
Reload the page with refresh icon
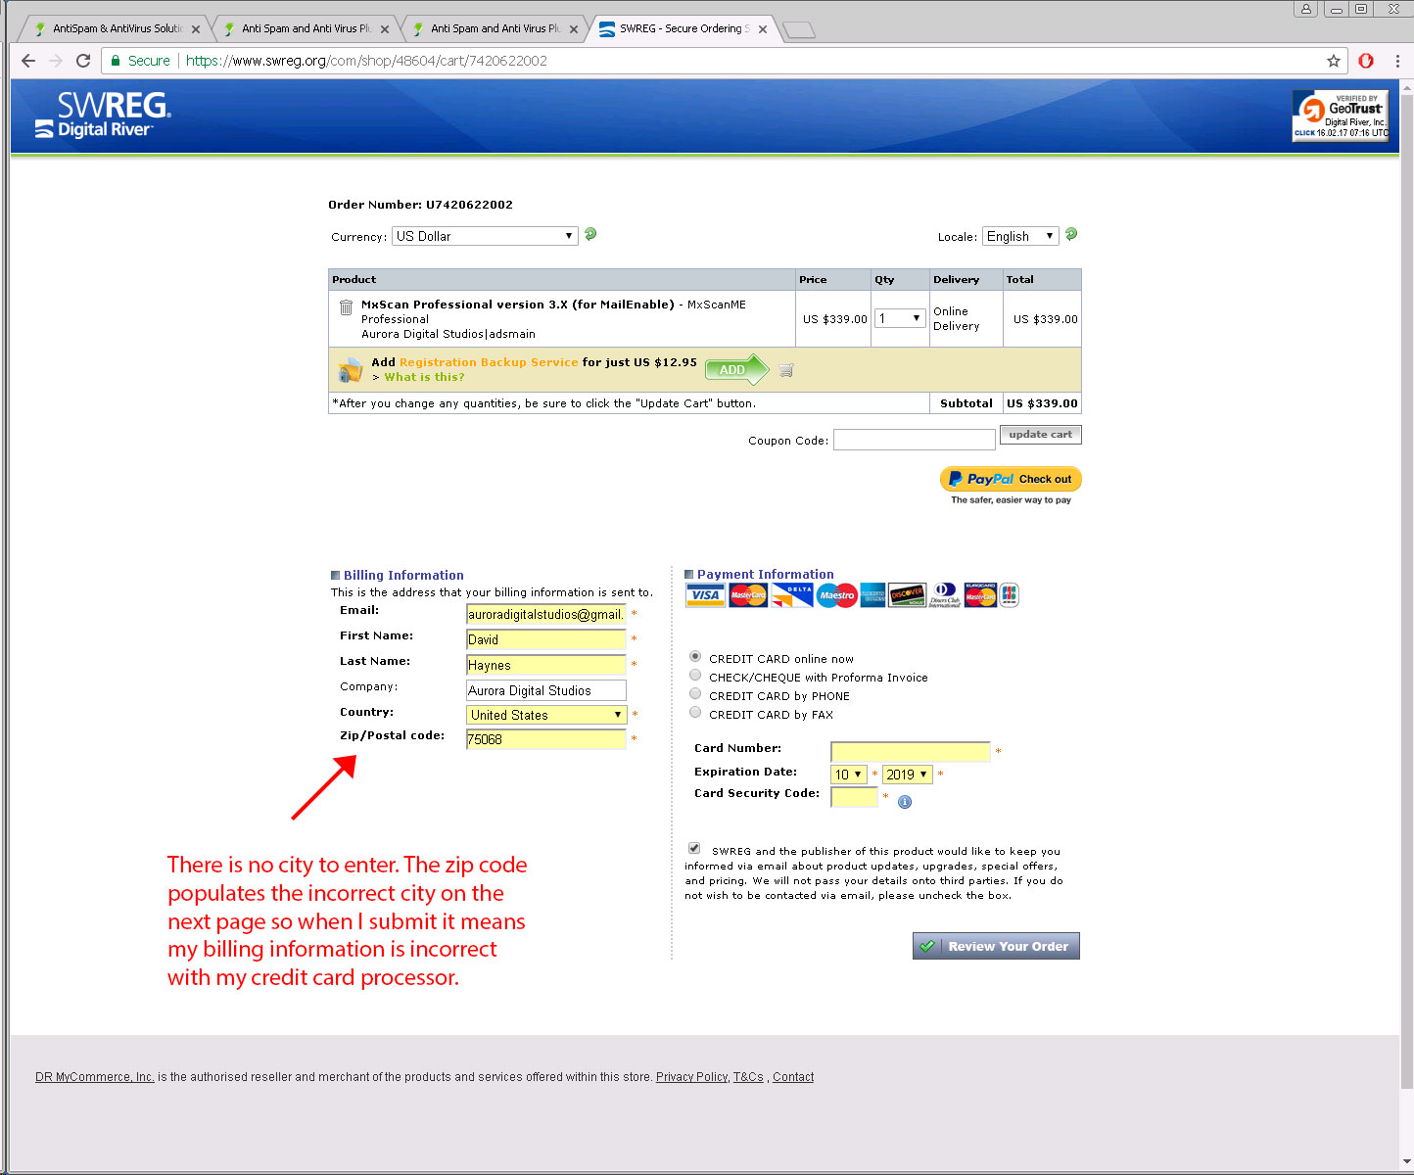point(83,61)
